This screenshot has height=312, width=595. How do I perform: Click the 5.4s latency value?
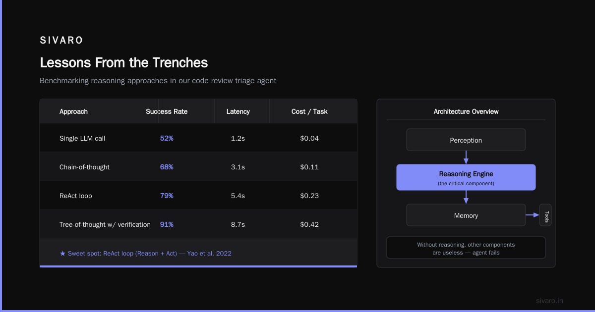[x=238, y=196]
